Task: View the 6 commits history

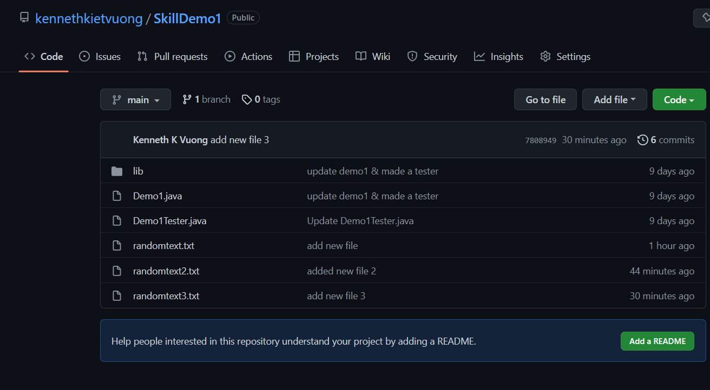Action: 666,140
